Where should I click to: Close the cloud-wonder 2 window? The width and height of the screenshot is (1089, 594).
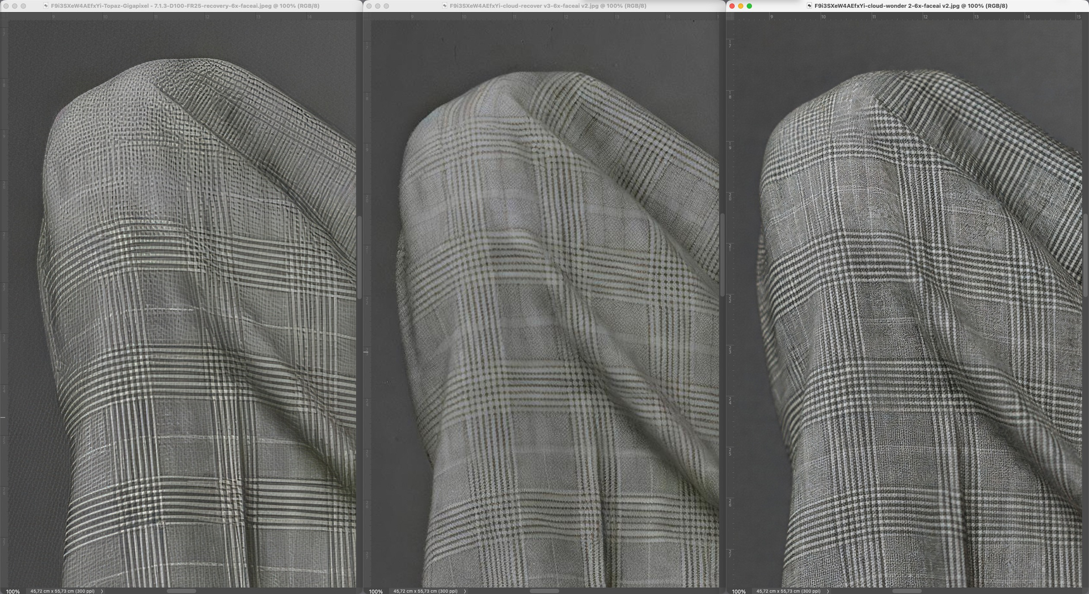coord(732,6)
